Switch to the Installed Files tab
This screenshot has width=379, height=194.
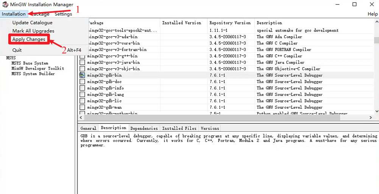click(x=179, y=128)
